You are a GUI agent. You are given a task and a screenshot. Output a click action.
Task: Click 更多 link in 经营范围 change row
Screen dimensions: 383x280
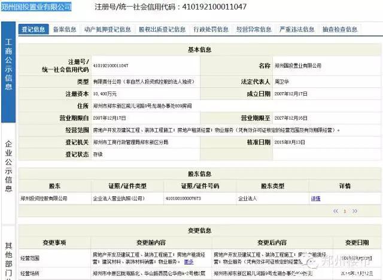click(x=189, y=261)
